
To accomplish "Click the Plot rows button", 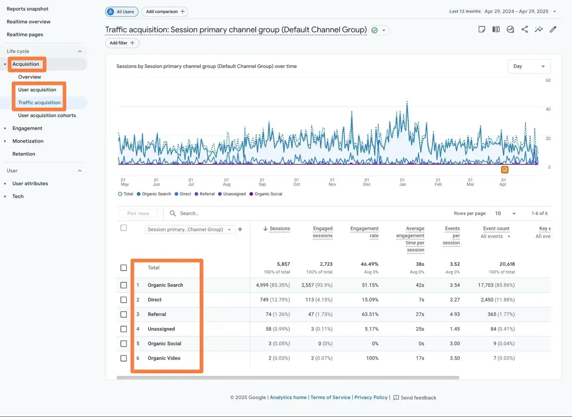I will [138, 213].
